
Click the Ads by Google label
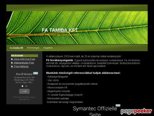(17, 55)
